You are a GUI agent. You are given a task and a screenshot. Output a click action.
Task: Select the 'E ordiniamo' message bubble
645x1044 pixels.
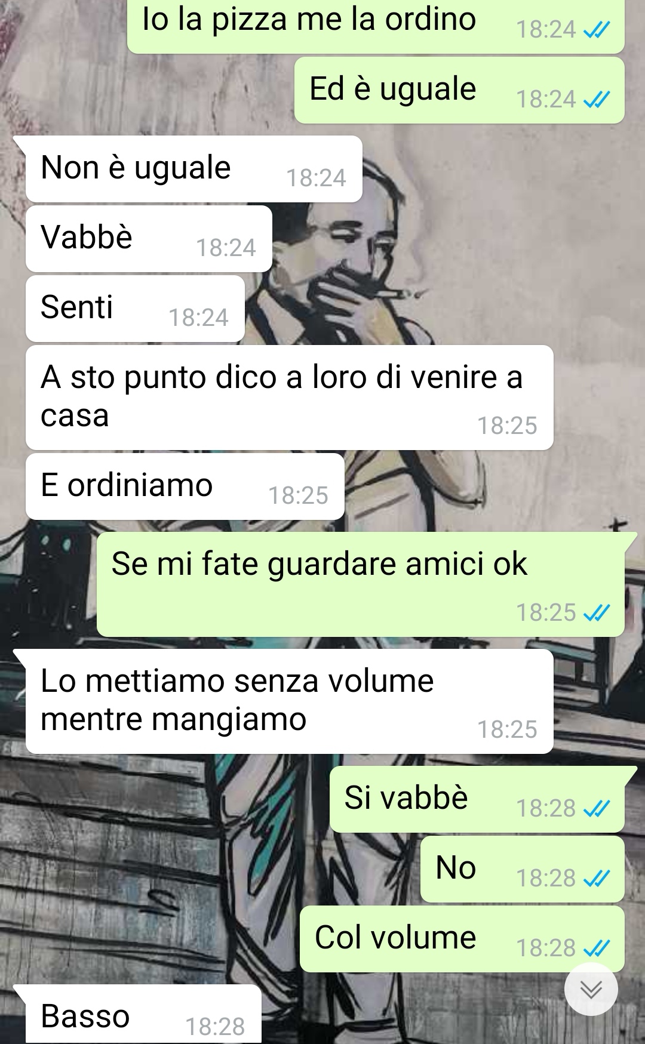tap(185, 486)
